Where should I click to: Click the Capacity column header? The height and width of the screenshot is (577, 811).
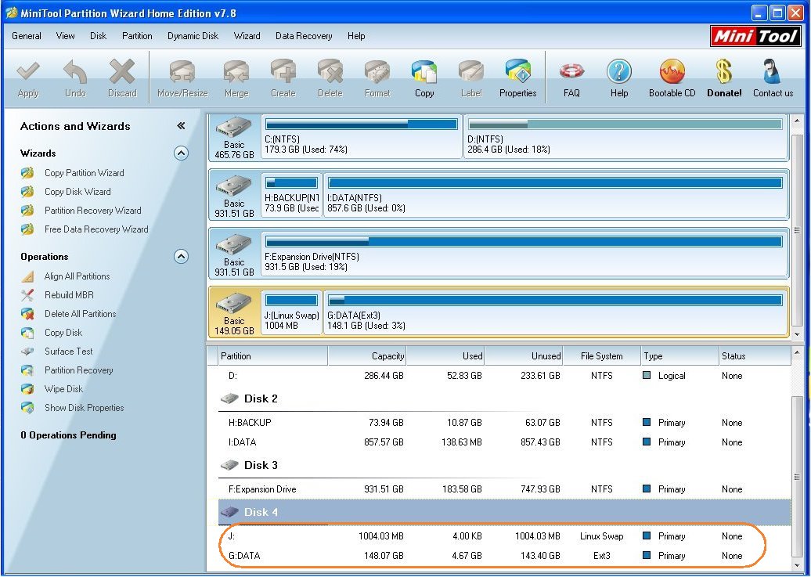coord(366,356)
